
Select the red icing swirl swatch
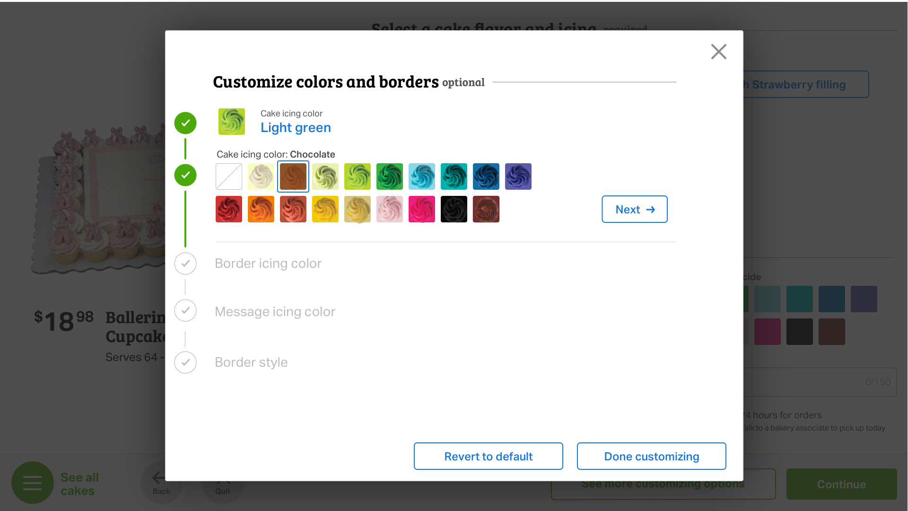pyautogui.click(x=229, y=209)
